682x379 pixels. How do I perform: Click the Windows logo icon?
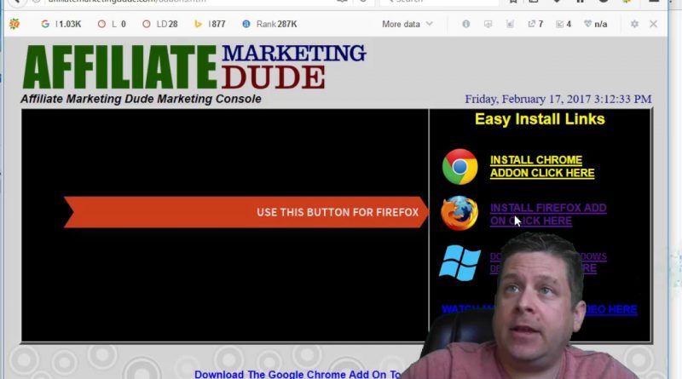pyautogui.click(x=460, y=263)
